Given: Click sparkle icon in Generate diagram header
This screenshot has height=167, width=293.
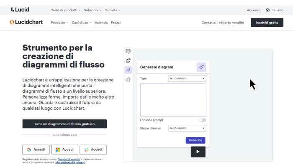Looking at the screenshot, I should [201, 67].
